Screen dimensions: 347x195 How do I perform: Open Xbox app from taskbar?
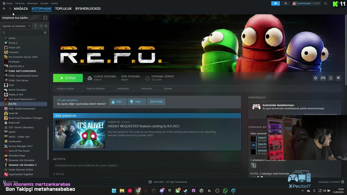[178, 191]
